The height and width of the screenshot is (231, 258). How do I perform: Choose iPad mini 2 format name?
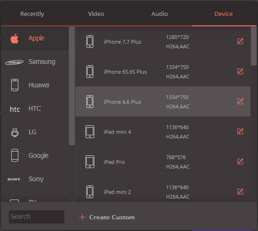tap(117, 192)
